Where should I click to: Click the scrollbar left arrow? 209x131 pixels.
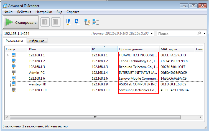(x=7, y=117)
